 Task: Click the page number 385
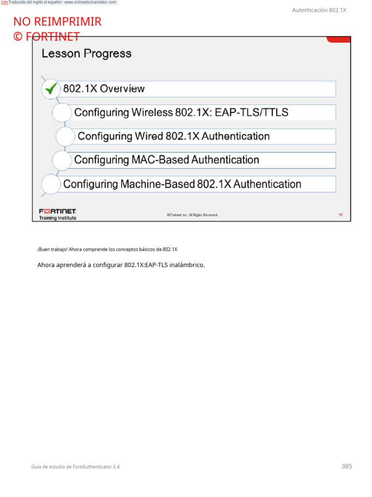(x=347, y=466)
